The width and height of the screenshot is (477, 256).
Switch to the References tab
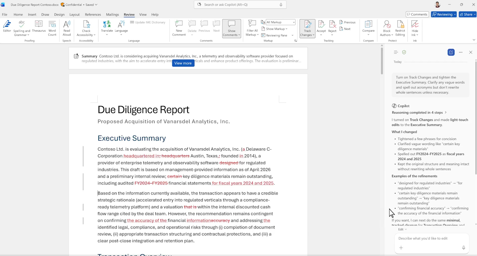[x=93, y=14]
